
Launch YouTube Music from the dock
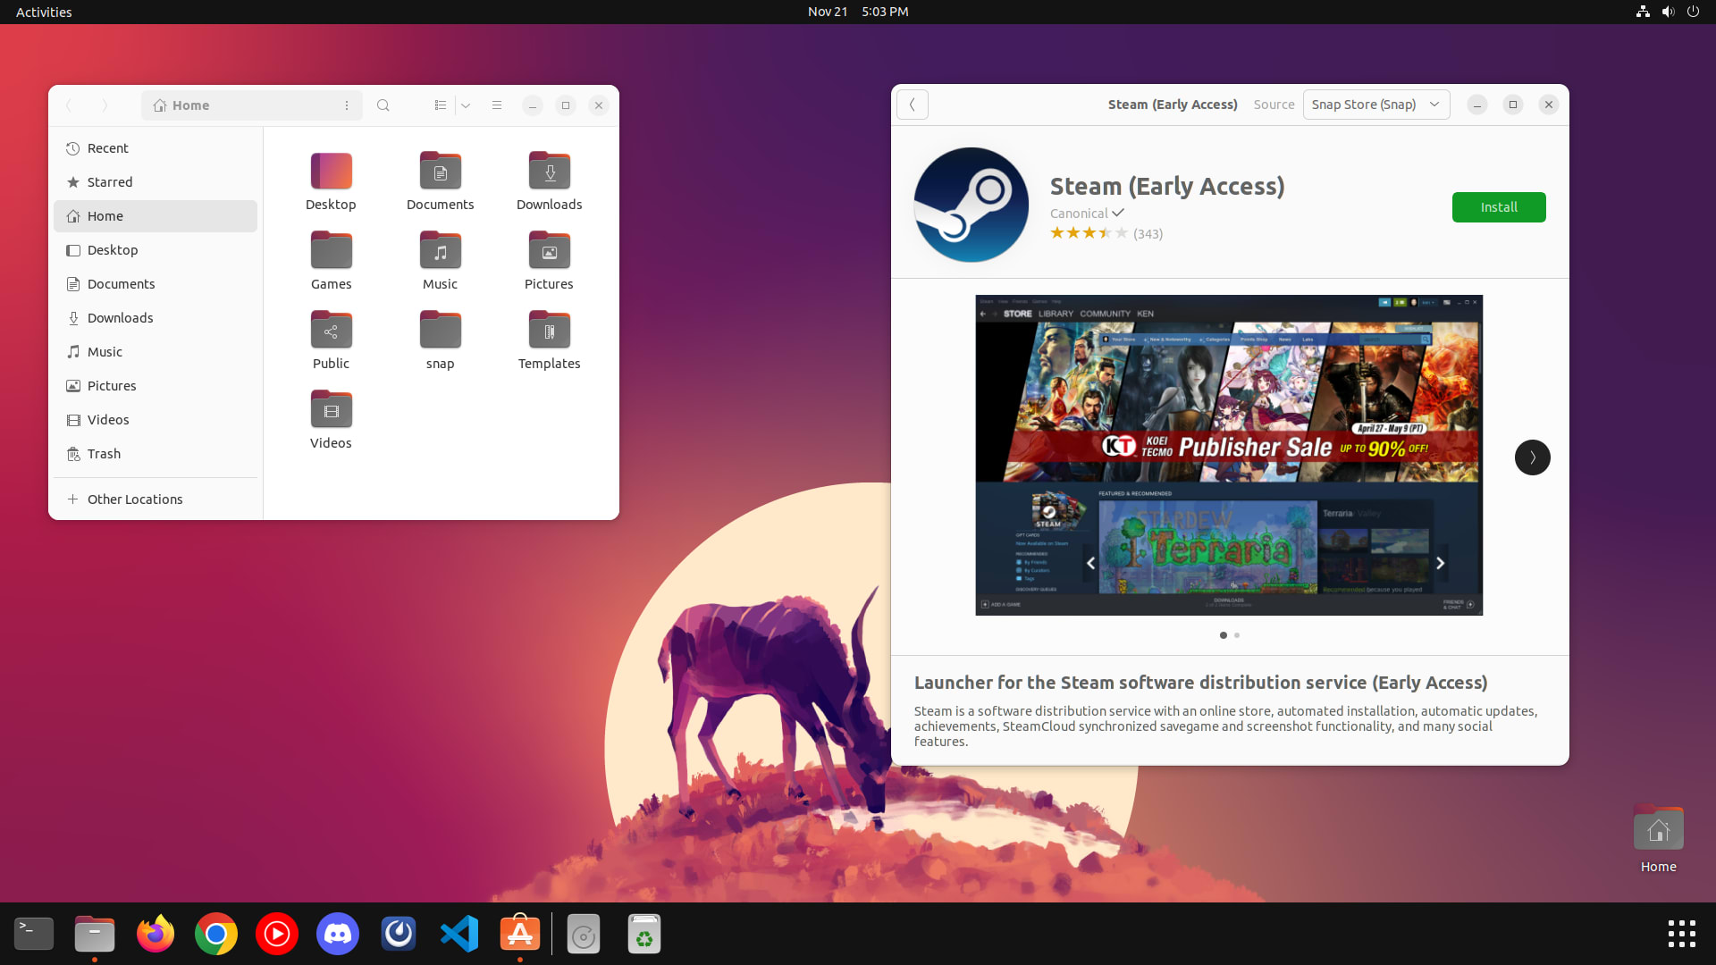tap(277, 934)
